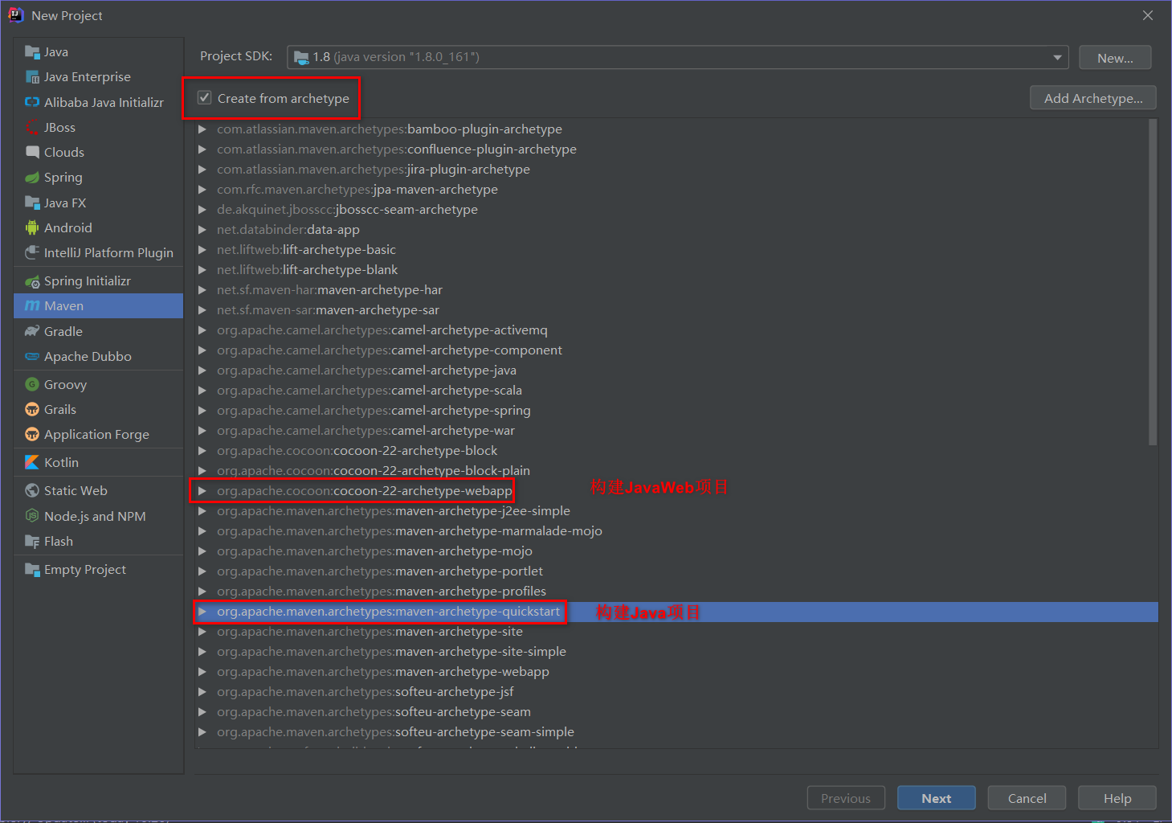
Task: Click the New... SDK button
Action: pyautogui.click(x=1115, y=58)
